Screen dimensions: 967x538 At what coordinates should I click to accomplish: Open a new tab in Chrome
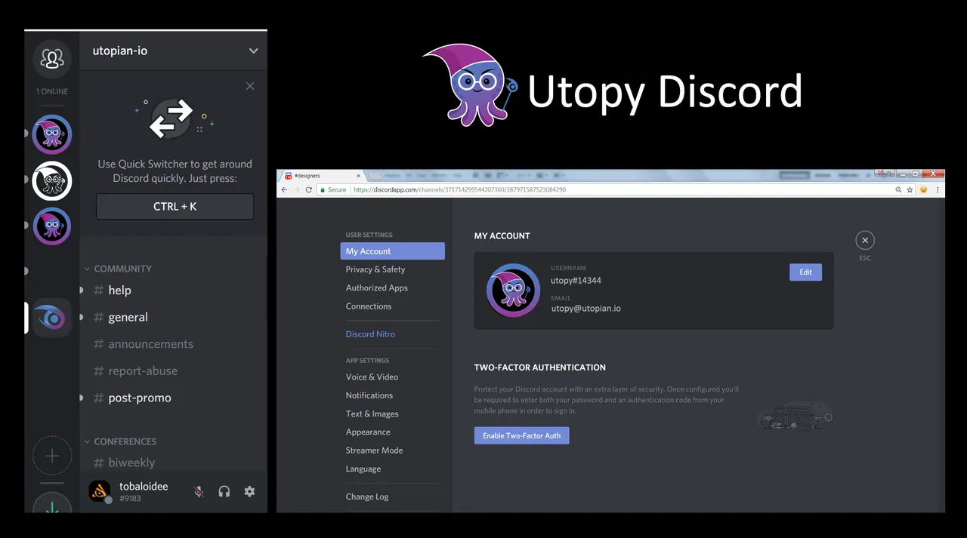[x=375, y=177]
